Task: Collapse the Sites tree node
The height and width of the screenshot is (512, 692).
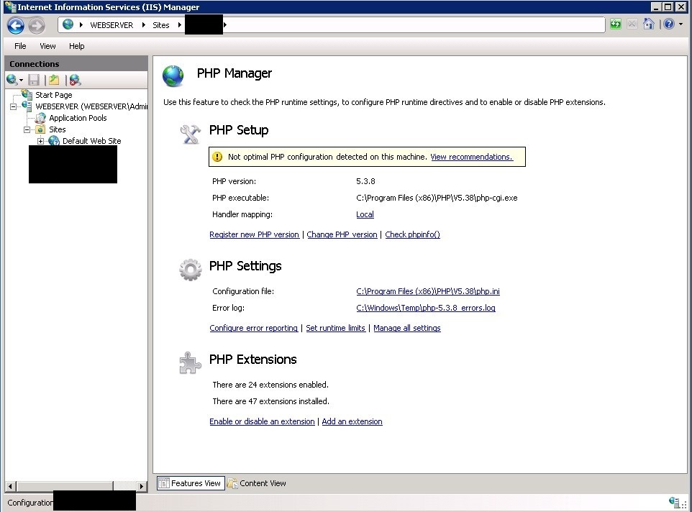Action: click(27, 129)
